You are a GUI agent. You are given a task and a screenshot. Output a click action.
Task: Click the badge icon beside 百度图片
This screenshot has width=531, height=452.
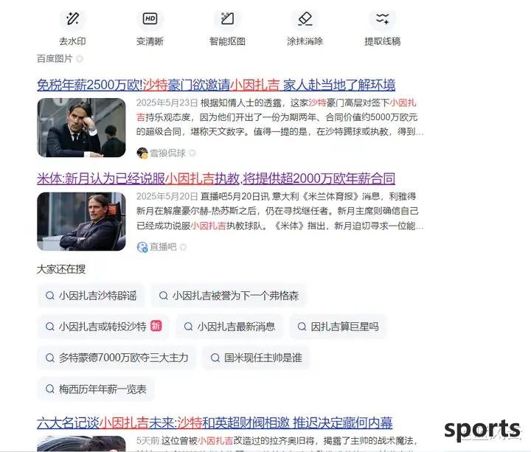point(79,59)
